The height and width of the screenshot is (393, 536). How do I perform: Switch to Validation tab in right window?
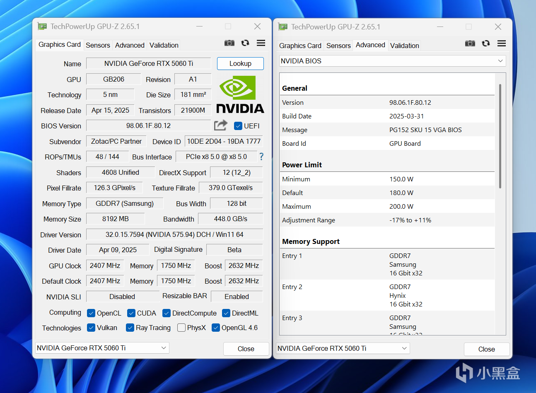coord(405,46)
